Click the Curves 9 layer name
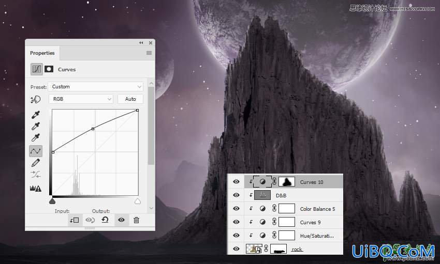Viewport: 440px width, 264px height. tap(310, 222)
